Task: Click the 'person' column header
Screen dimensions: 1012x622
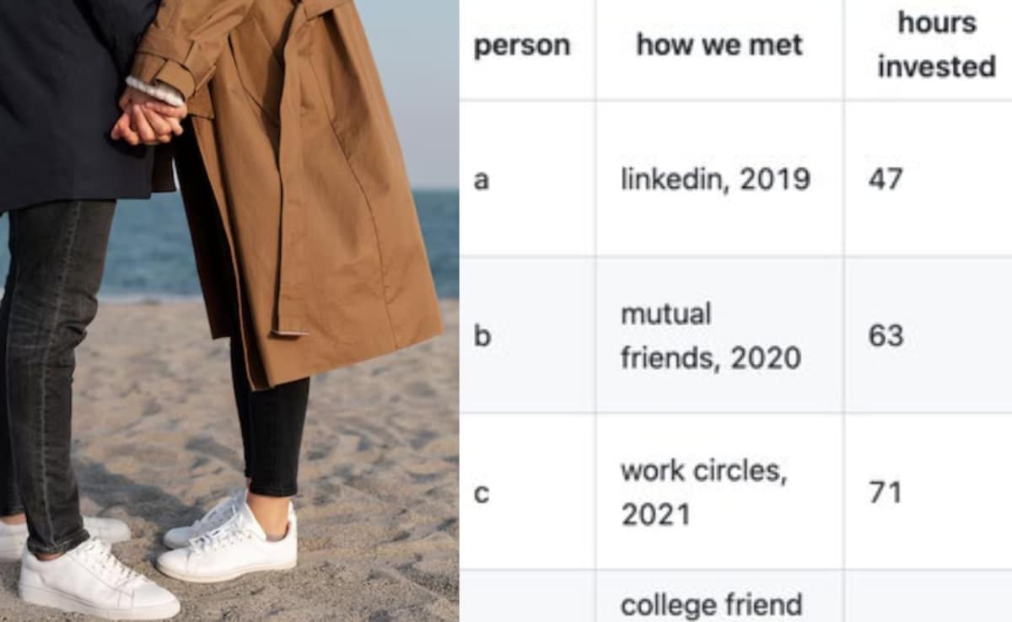Action: [x=522, y=45]
